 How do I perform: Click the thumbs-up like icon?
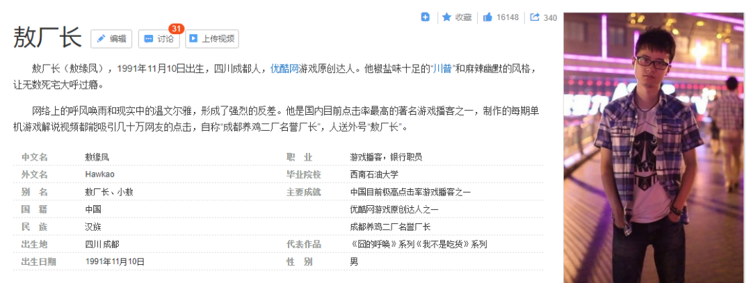tap(487, 17)
